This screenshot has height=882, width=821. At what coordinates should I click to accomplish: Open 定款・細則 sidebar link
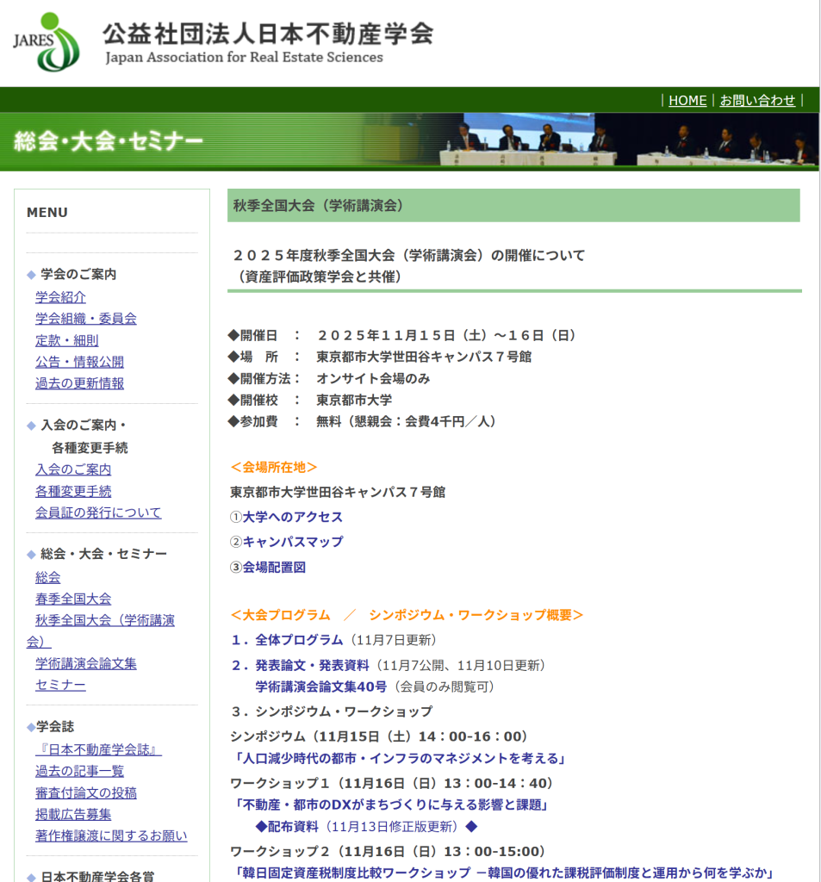(x=66, y=340)
